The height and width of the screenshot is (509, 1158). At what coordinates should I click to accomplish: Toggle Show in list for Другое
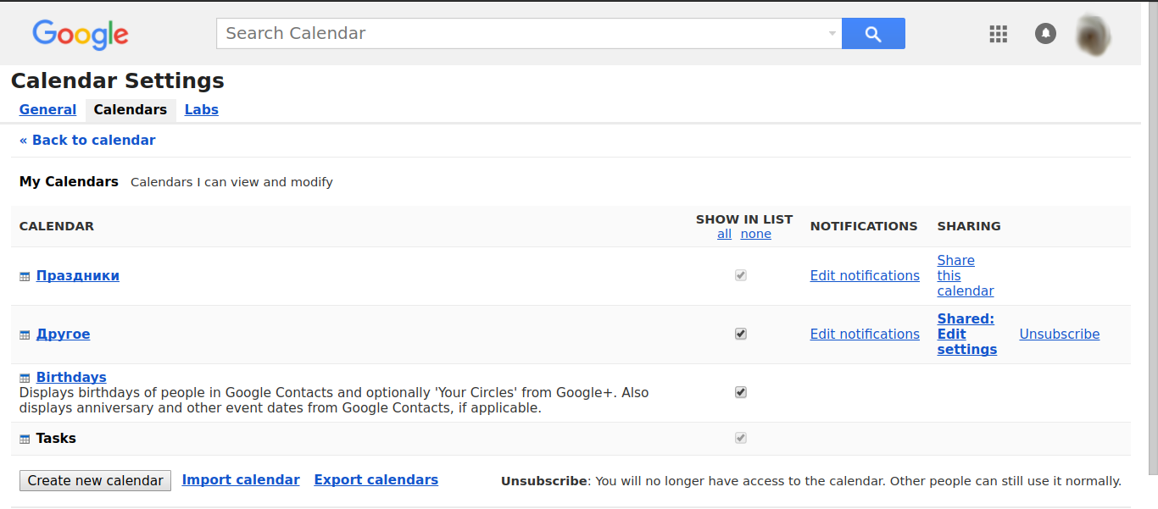(741, 334)
